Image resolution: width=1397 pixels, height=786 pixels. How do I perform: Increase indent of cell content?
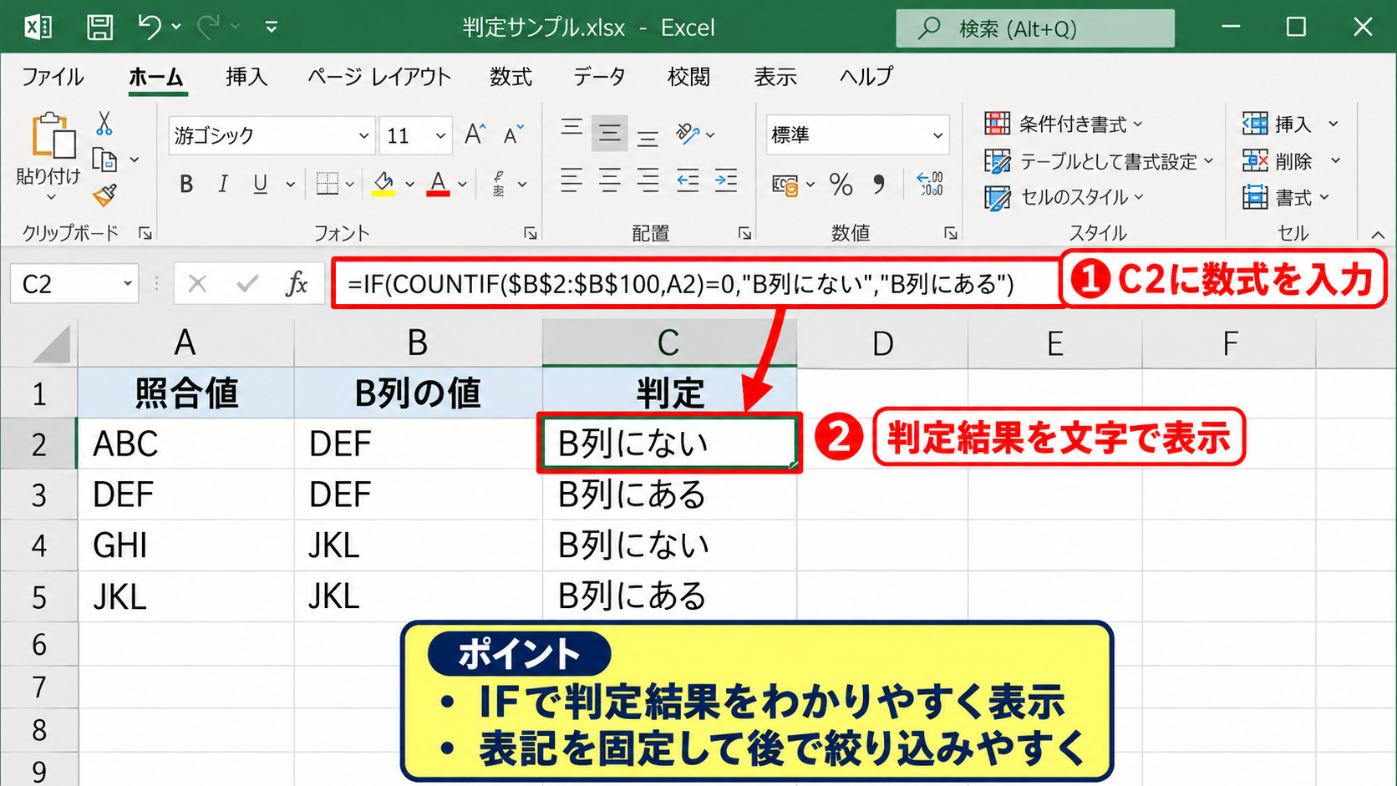pos(726,180)
